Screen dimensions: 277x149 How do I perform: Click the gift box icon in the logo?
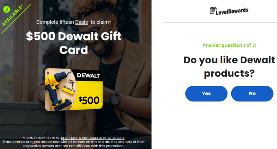coord(213,11)
